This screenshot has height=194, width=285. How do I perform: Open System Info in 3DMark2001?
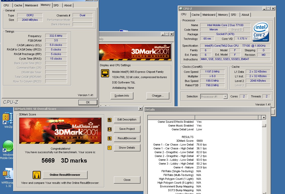tap(122, 96)
